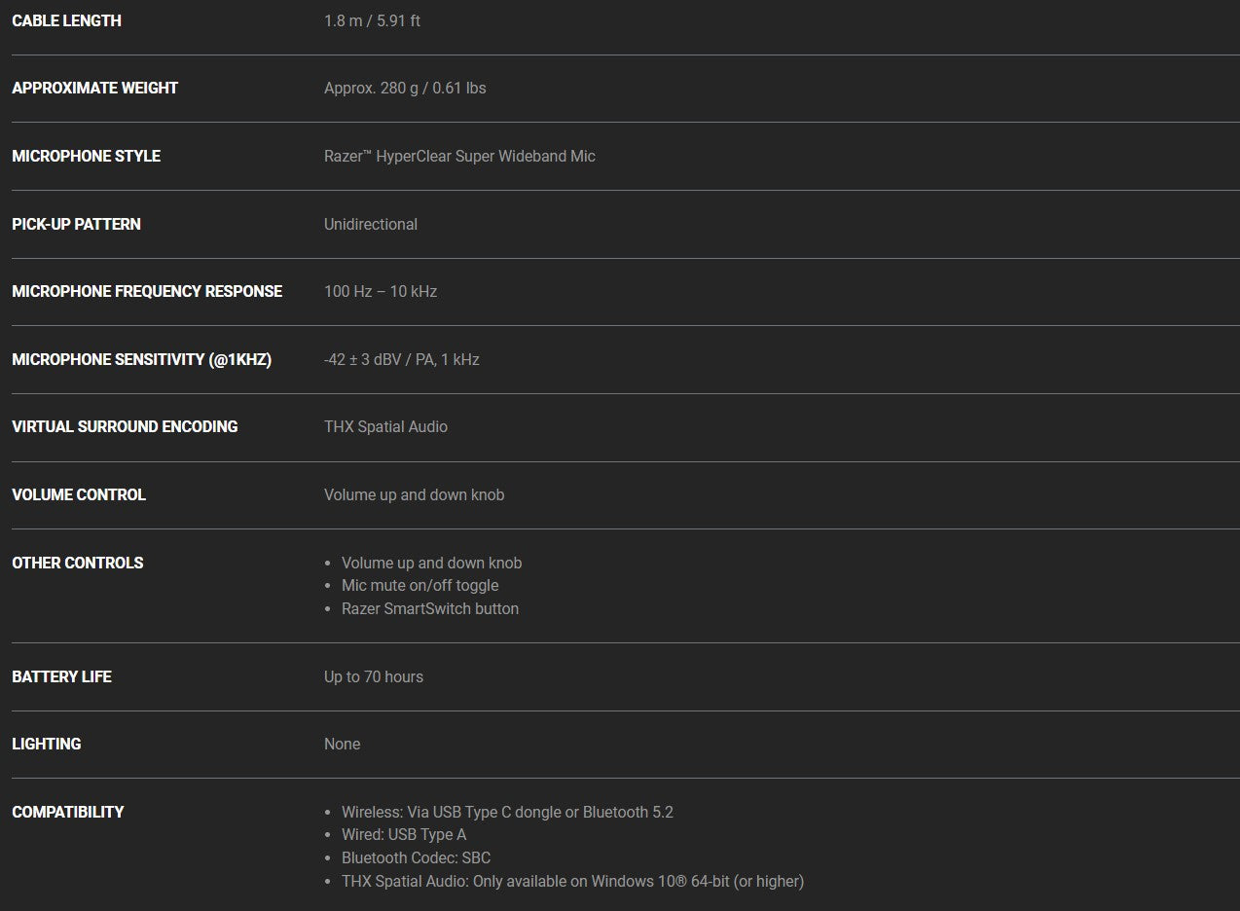
Task: Select the 1.8 m / 5.91 ft value
Action: (x=372, y=20)
